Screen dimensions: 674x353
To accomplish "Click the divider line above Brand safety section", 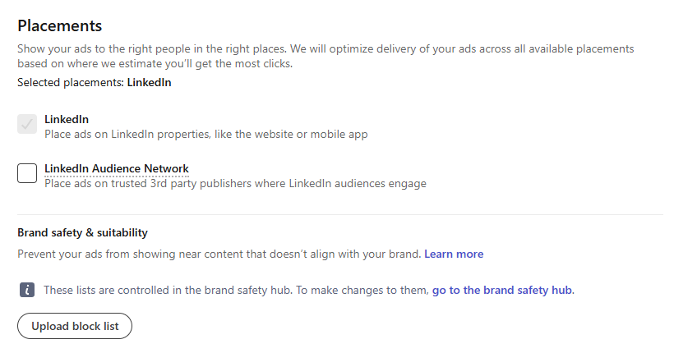I will [x=340, y=215].
